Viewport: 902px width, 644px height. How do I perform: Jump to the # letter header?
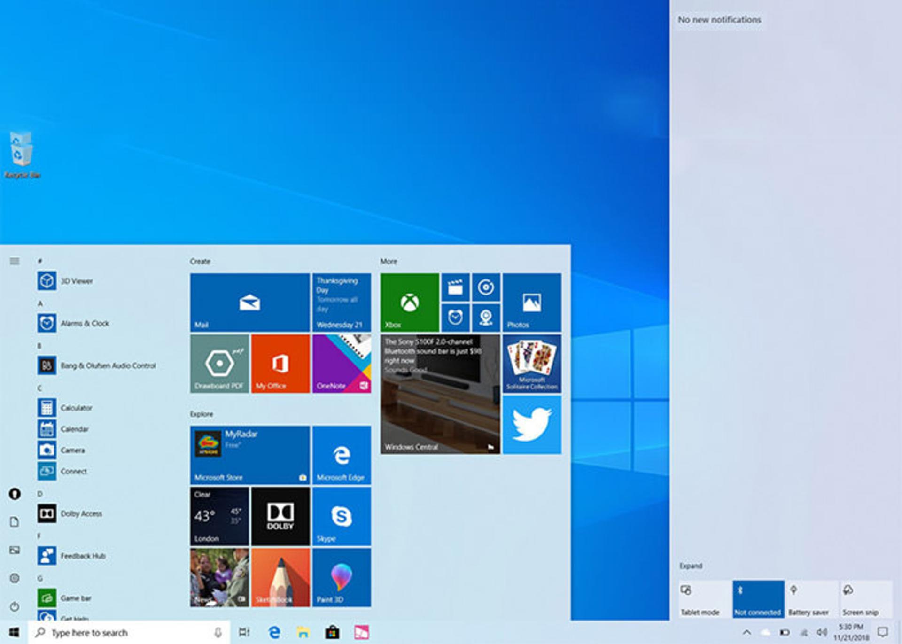(40, 261)
